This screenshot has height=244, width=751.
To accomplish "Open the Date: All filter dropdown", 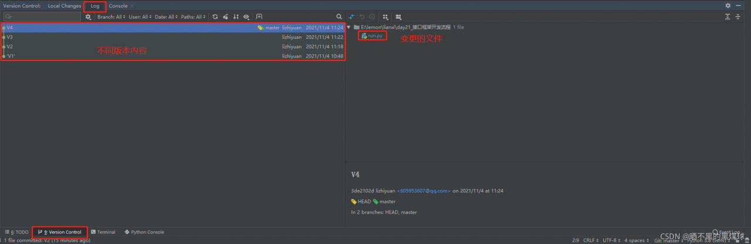I will click(x=166, y=17).
